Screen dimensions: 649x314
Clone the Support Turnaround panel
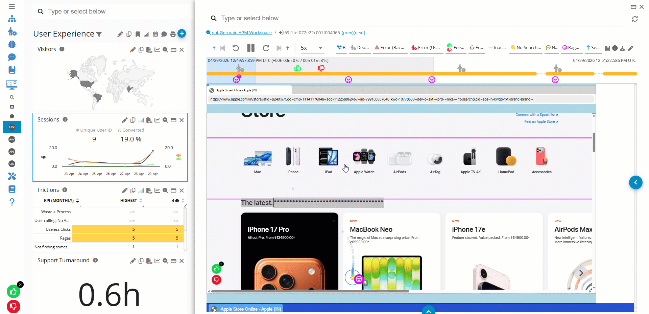(141, 261)
